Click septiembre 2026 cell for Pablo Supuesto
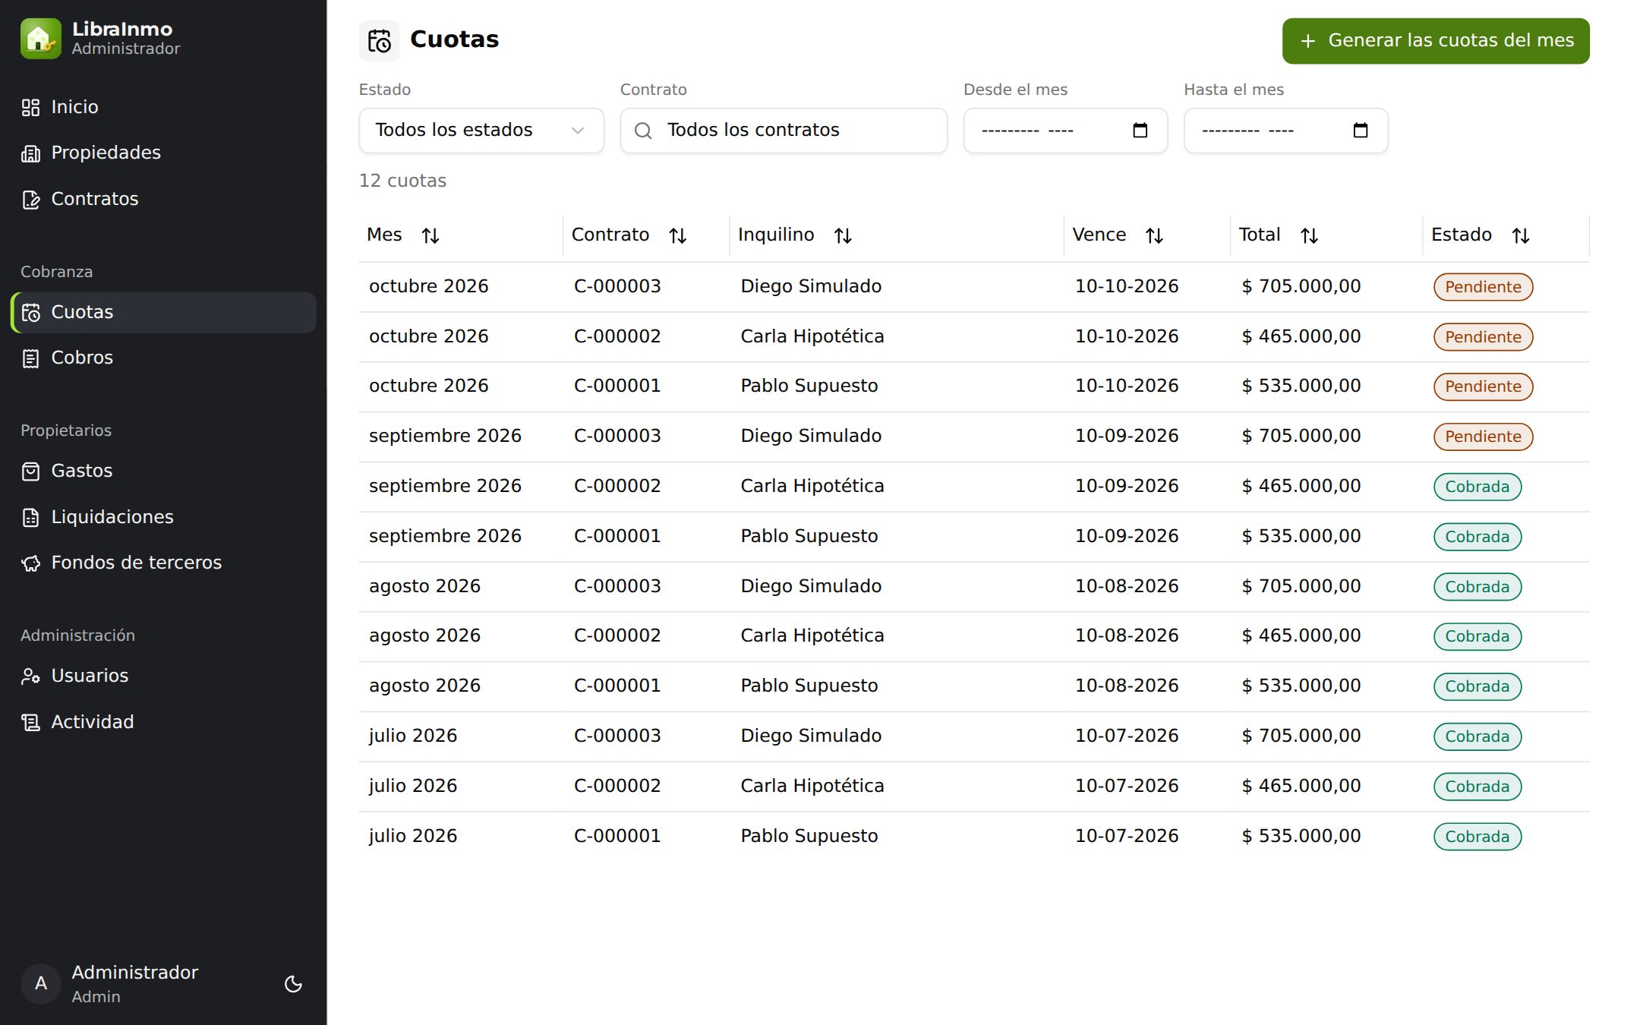This screenshot has width=1640, height=1025. point(445,536)
